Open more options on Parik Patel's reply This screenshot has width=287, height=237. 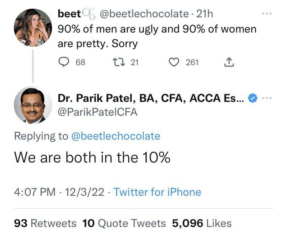[x=266, y=98]
